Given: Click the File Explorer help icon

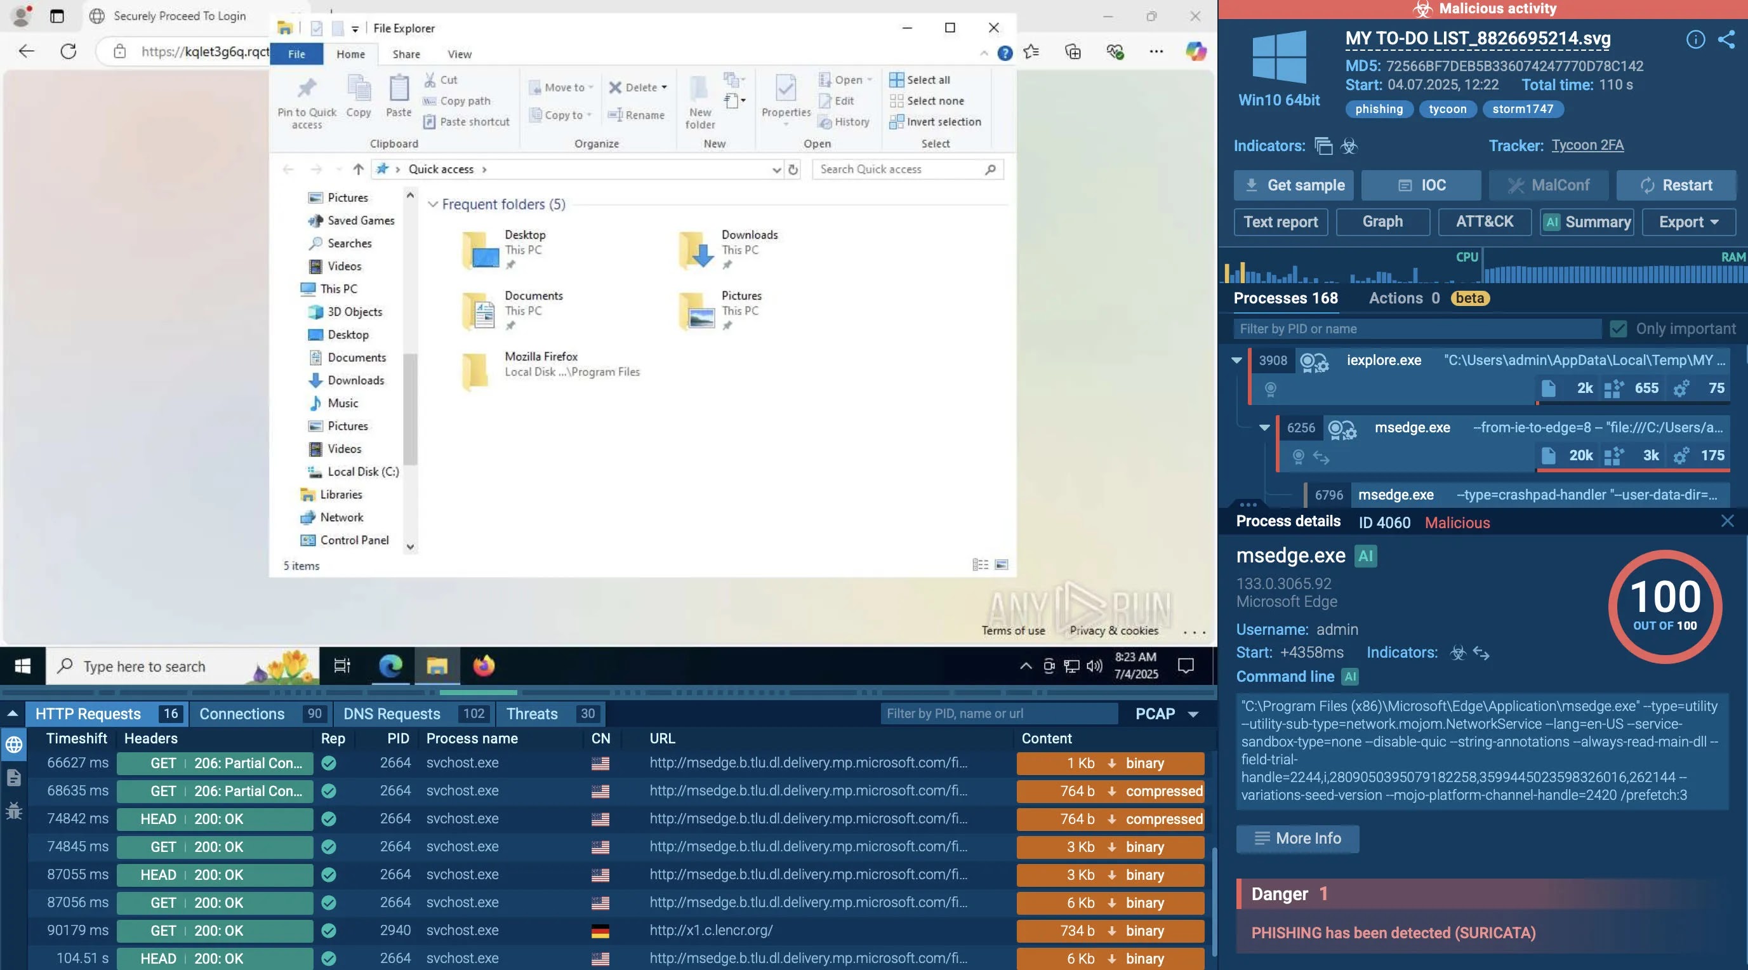Looking at the screenshot, I should pyautogui.click(x=1005, y=53).
